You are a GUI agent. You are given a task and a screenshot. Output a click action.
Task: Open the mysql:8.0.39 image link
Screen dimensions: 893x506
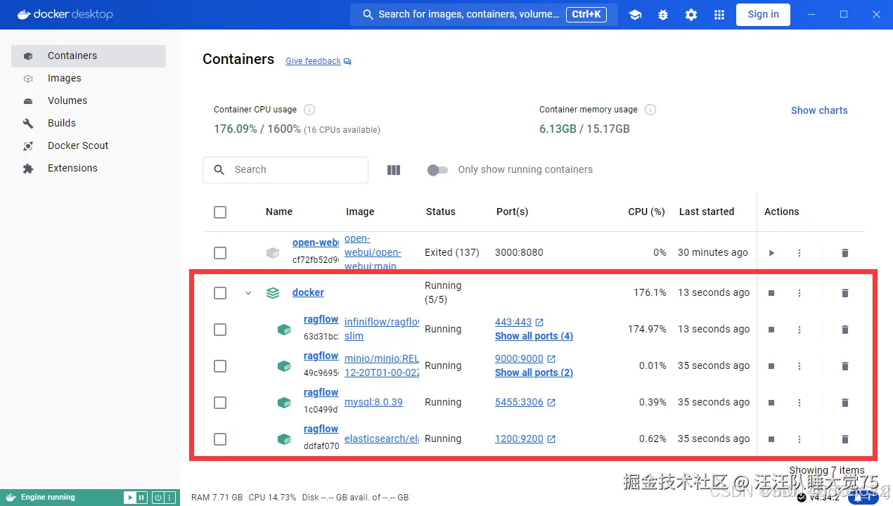(x=373, y=403)
